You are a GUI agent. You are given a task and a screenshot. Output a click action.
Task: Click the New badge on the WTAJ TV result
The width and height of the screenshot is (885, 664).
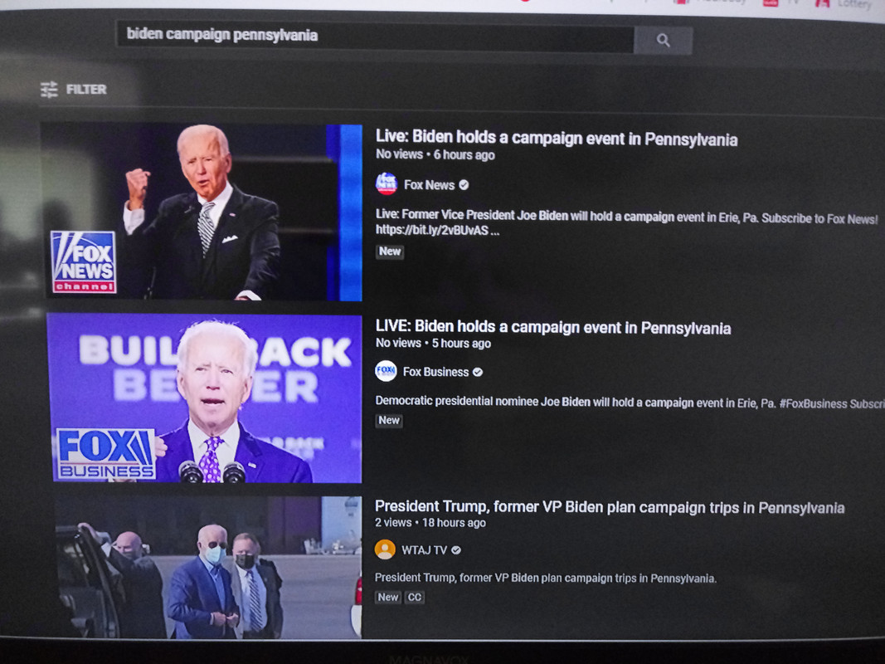pyautogui.click(x=387, y=597)
